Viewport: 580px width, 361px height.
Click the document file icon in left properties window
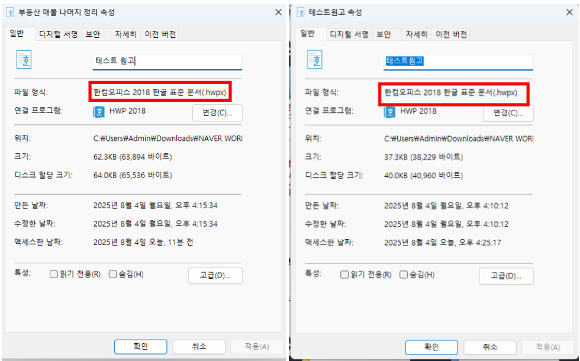tap(24, 60)
